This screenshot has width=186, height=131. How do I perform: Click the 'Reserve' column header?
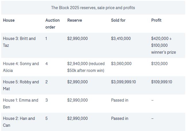[74, 20]
